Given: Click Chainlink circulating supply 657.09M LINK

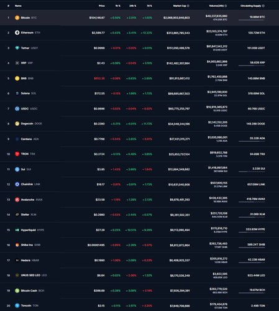Looking at the screenshot, I should (256, 184).
